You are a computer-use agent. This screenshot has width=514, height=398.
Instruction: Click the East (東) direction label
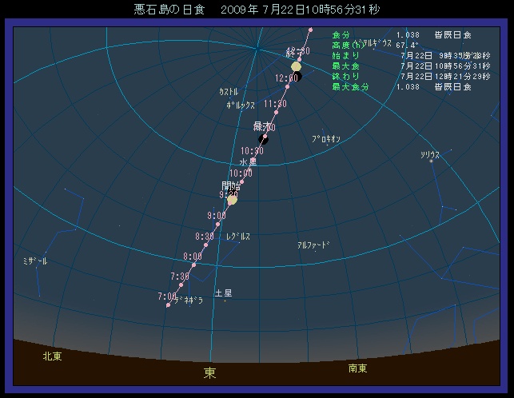(x=209, y=372)
